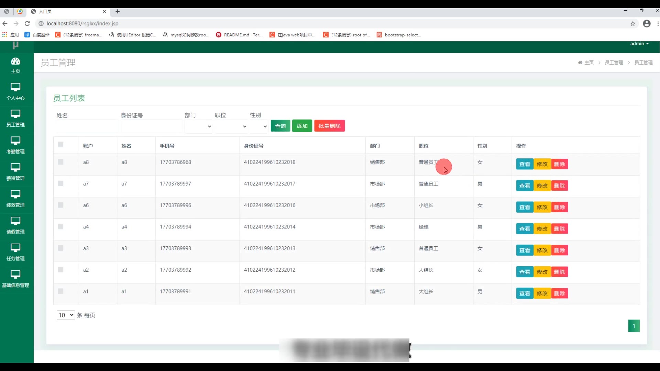Screen dimensions: 660x371
Task: Open the 职位 filter dropdown
Action: point(231,126)
